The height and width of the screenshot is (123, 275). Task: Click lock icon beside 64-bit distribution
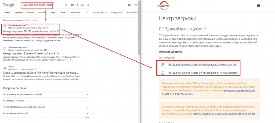click(x=163, y=73)
